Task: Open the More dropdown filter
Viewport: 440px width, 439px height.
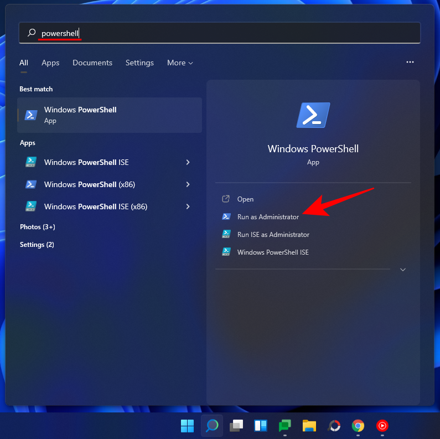Action: coord(180,63)
